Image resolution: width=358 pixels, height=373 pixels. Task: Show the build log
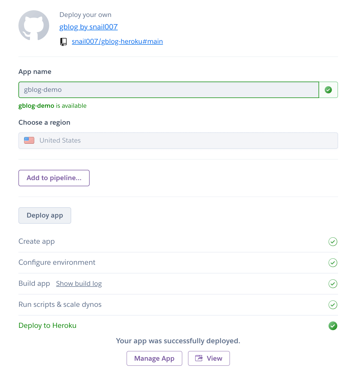click(x=79, y=284)
